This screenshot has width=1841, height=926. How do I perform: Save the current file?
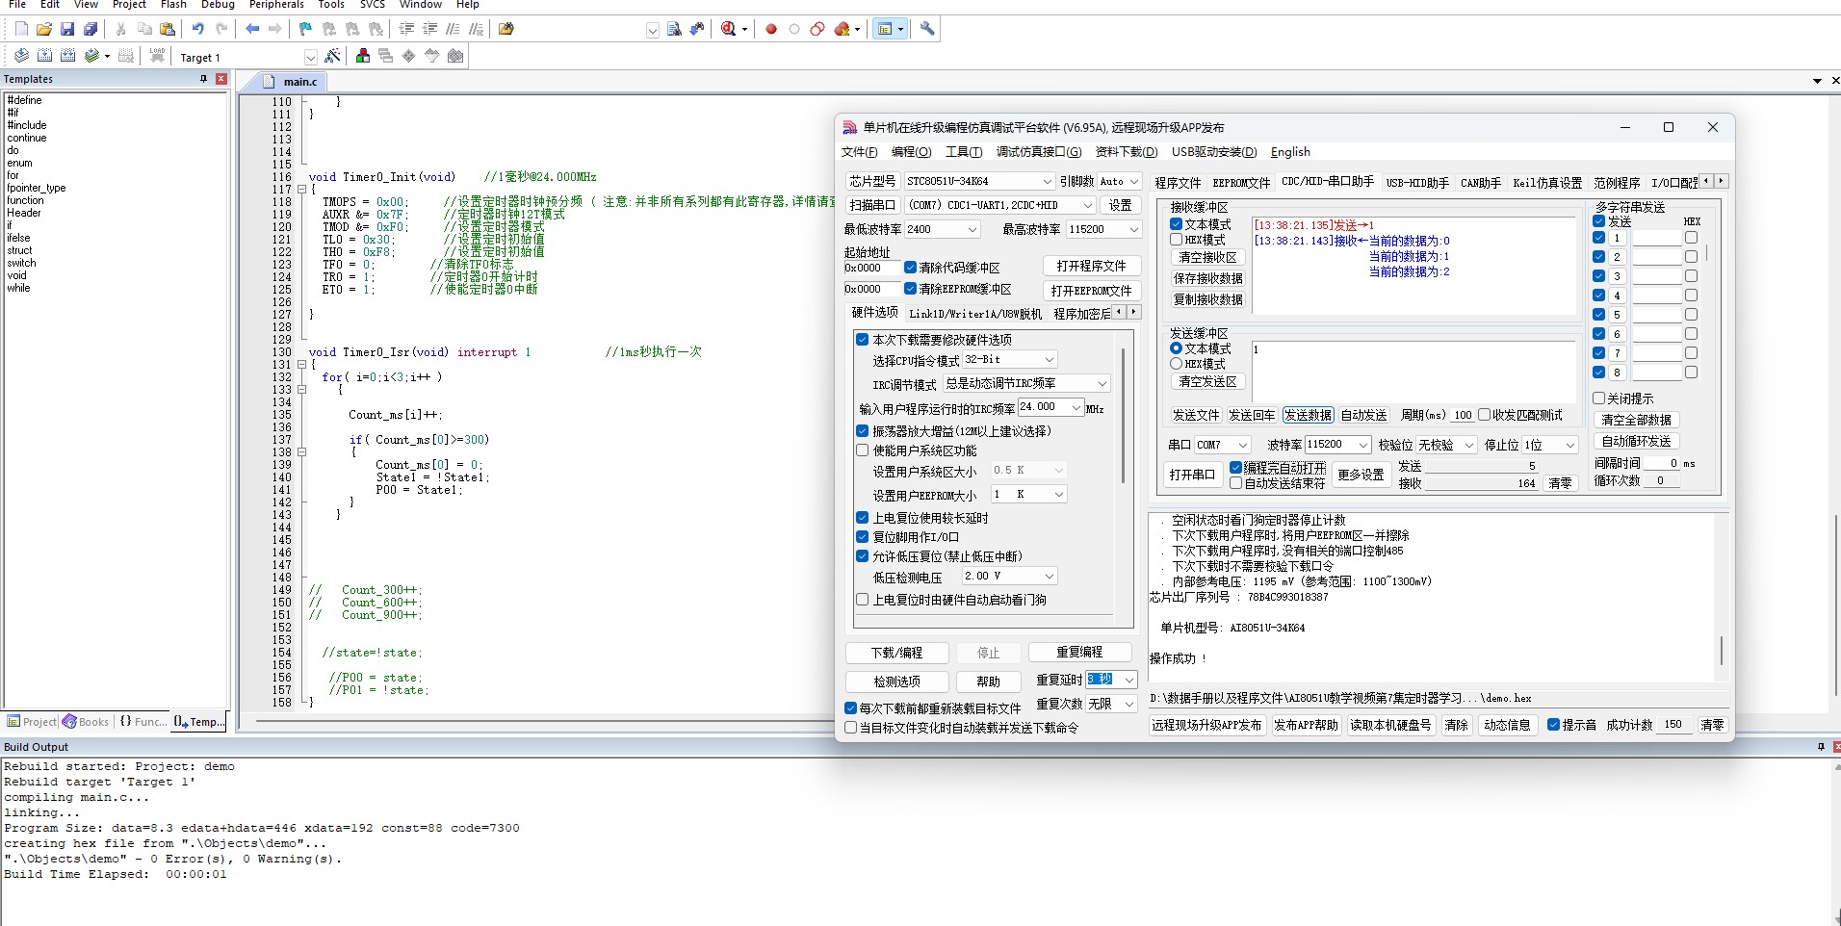pos(67,29)
